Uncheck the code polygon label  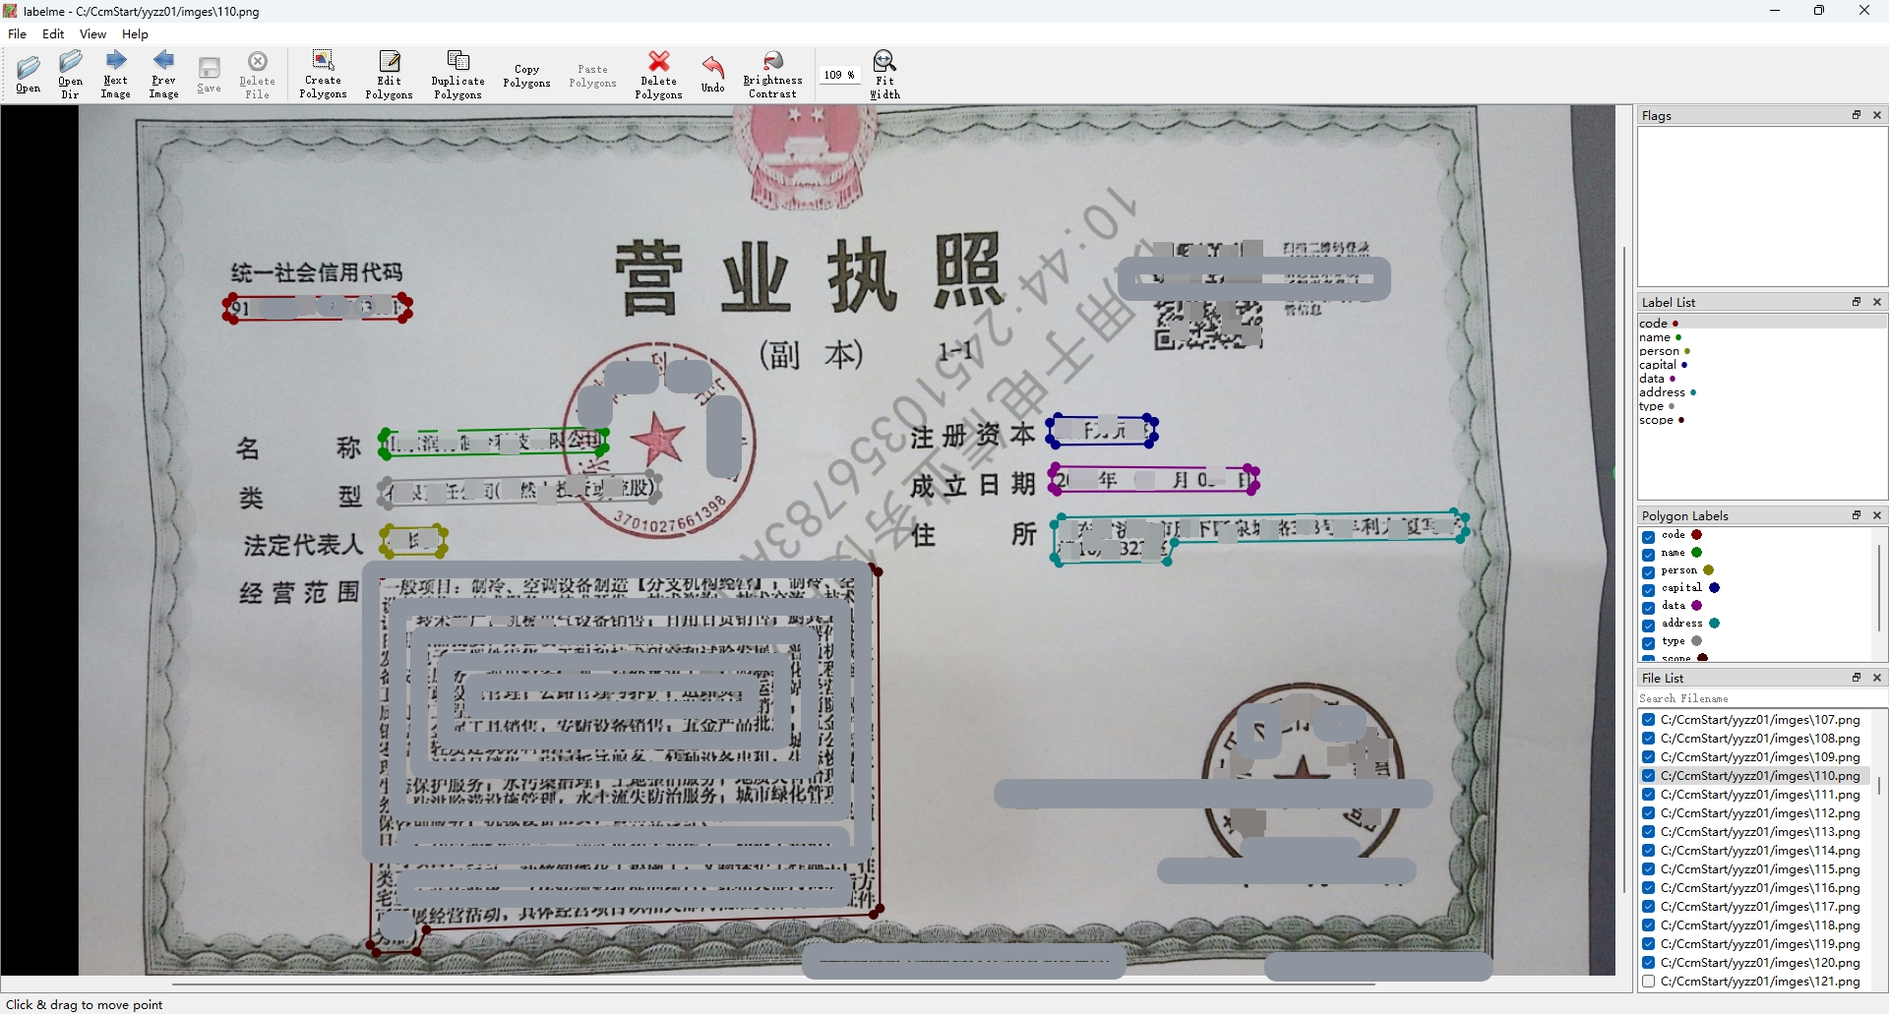point(1649,536)
